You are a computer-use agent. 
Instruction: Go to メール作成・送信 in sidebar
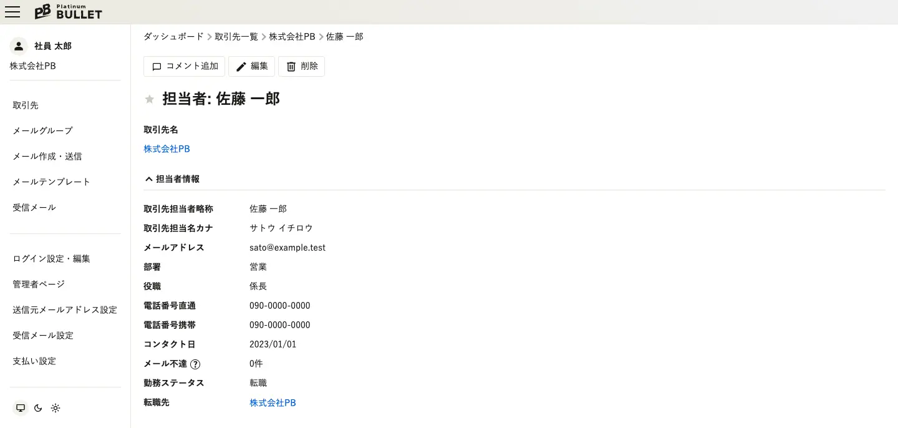[47, 157]
